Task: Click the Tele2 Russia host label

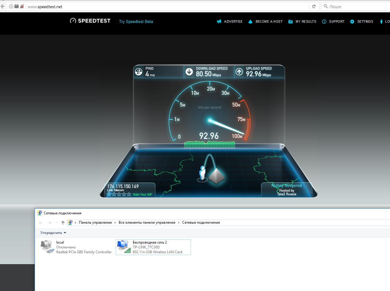Action: tap(287, 194)
